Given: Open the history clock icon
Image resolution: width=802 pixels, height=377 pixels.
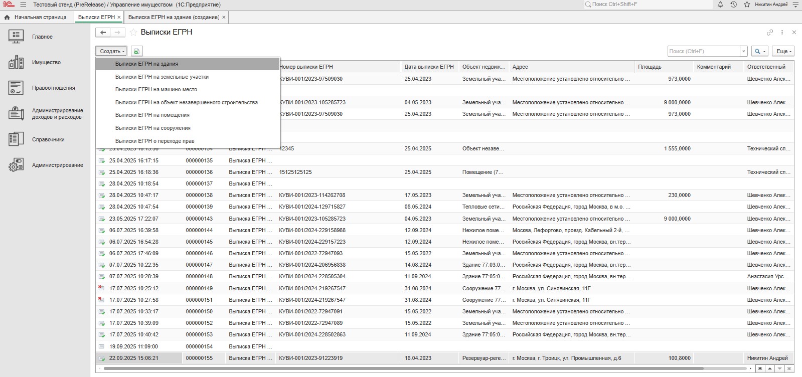Looking at the screenshot, I should pyautogui.click(x=733, y=5).
